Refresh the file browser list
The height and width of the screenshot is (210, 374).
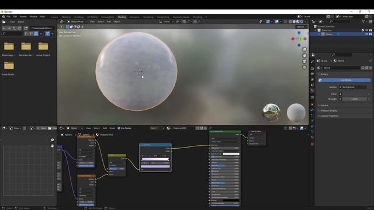click(x=19, y=28)
